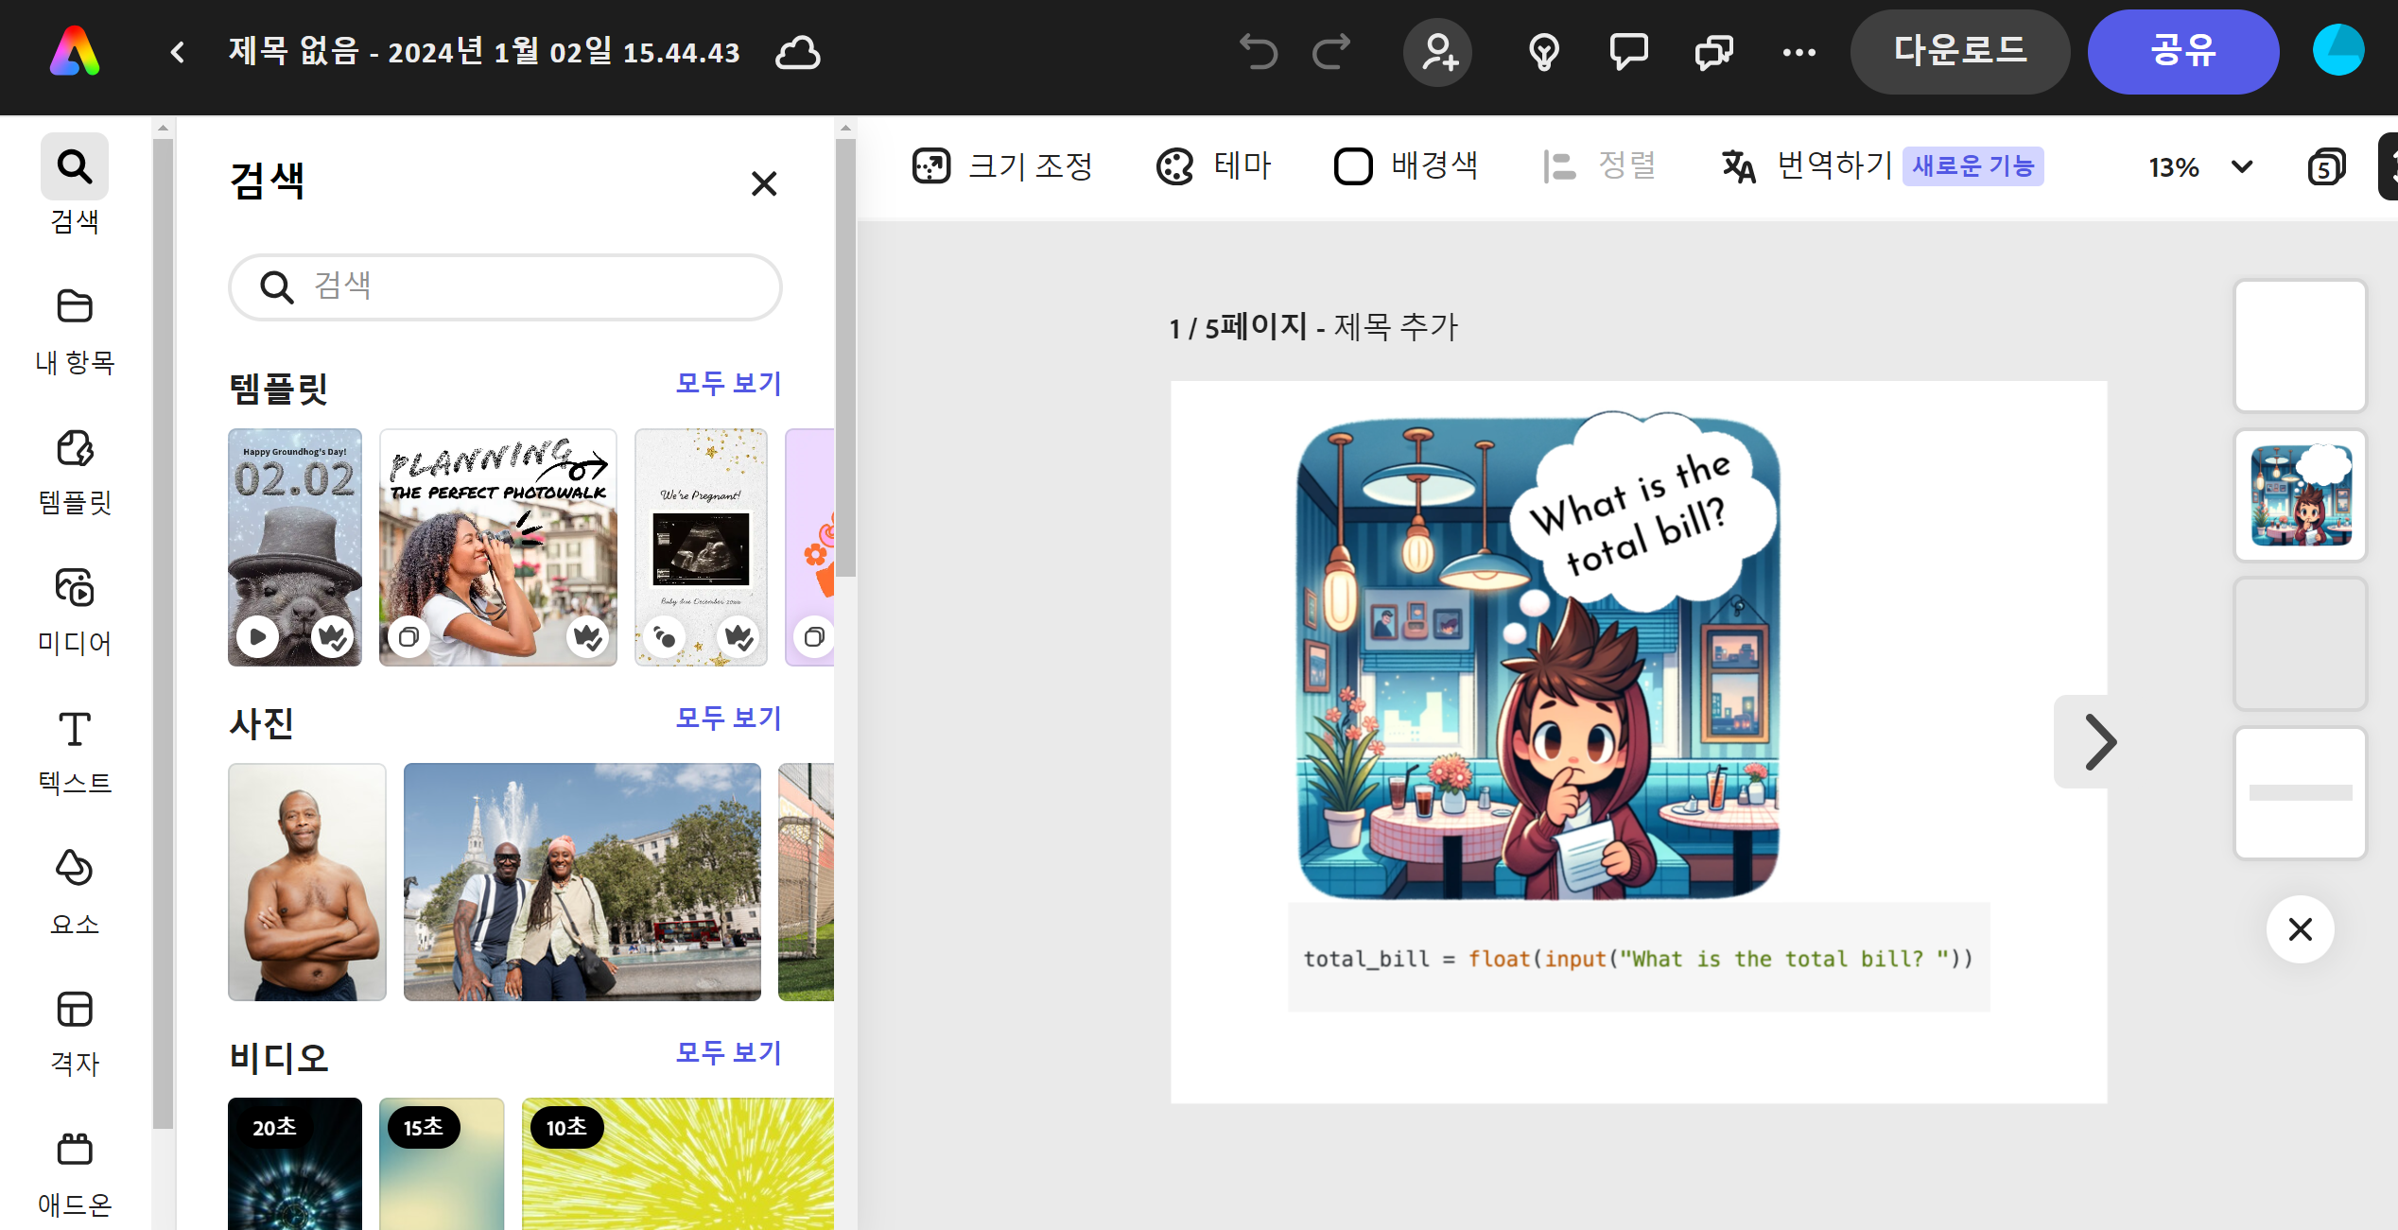The width and height of the screenshot is (2398, 1230).
Task: Open 크기 조정 (Resize) tool
Action: pyautogui.click(x=1003, y=166)
